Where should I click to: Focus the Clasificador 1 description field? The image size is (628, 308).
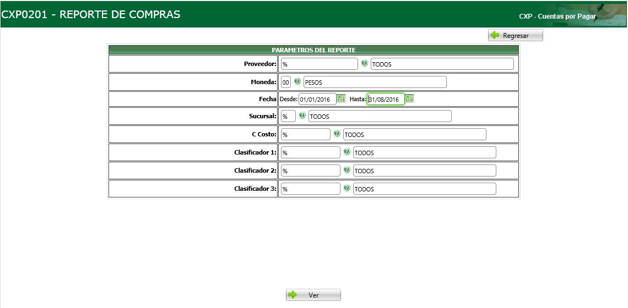425,153
